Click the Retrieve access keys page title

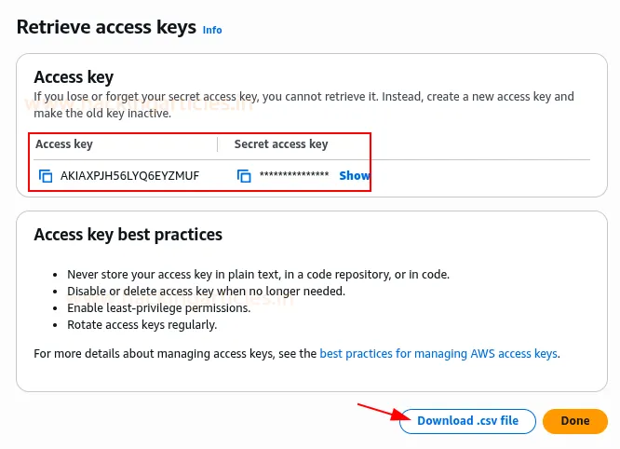tap(105, 27)
